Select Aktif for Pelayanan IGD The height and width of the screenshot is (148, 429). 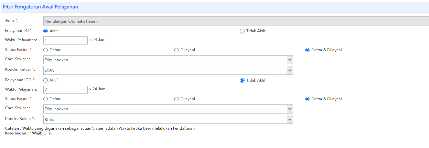click(x=46, y=80)
